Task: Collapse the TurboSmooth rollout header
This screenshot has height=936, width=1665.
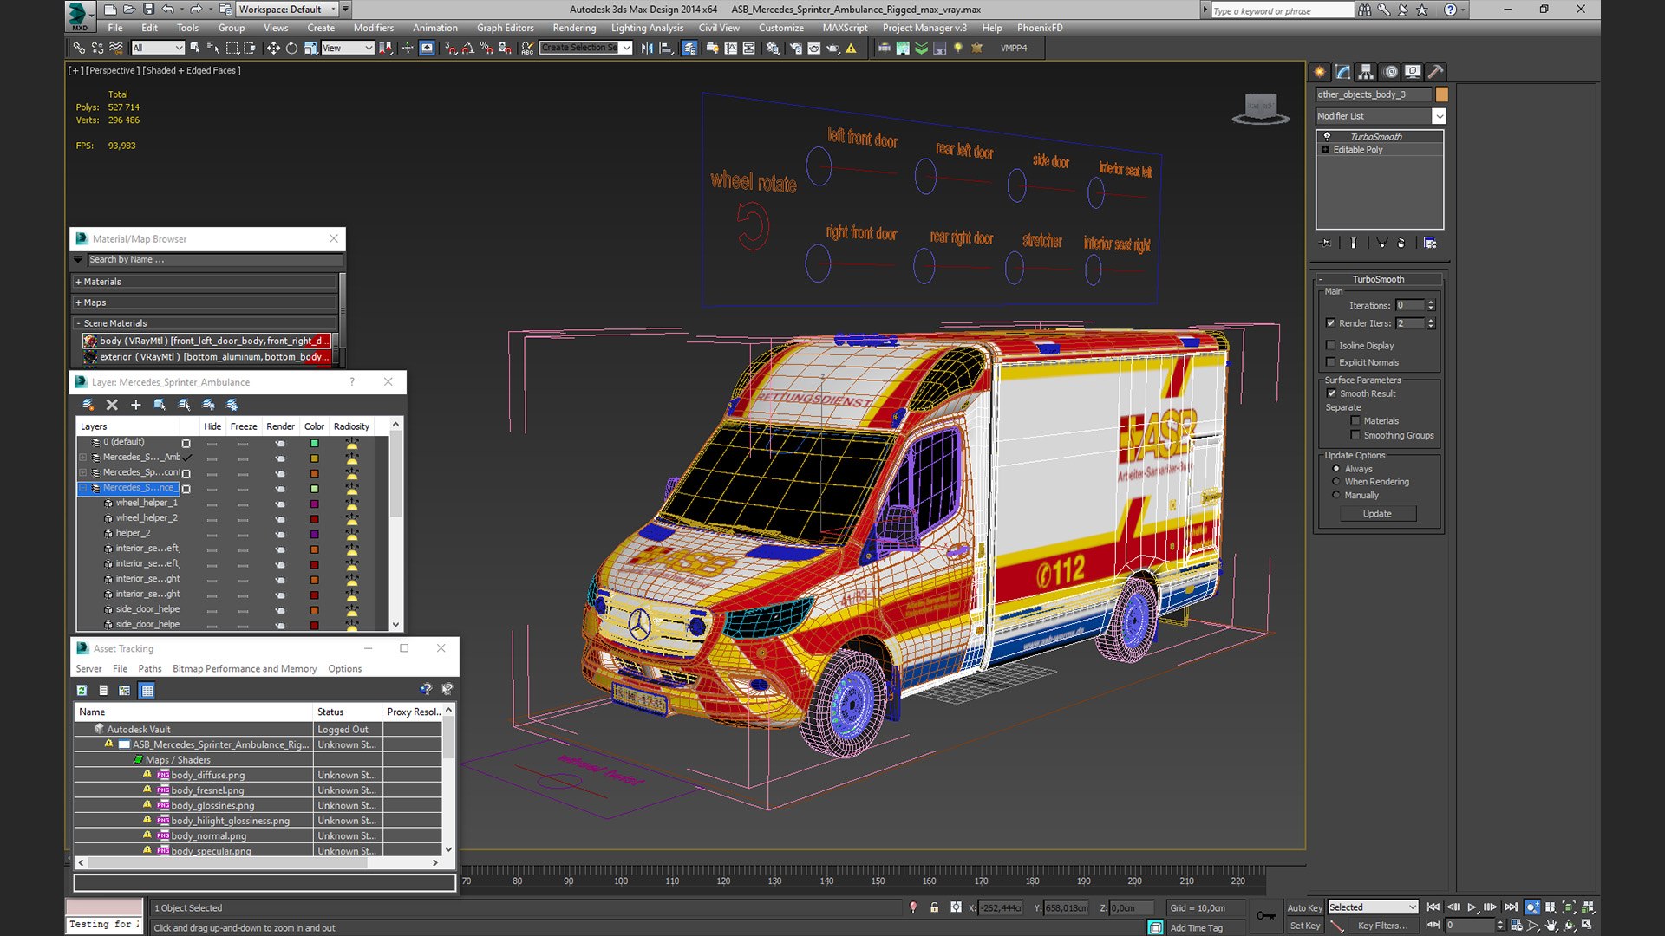Action: click(1378, 279)
